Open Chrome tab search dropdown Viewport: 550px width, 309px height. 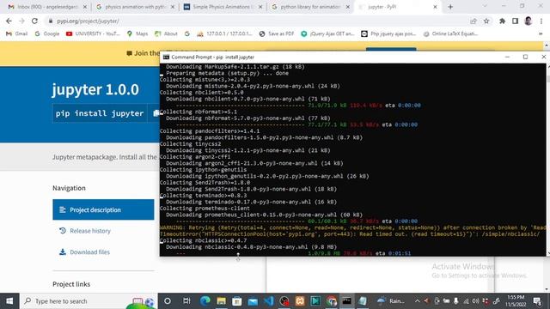[485, 6]
